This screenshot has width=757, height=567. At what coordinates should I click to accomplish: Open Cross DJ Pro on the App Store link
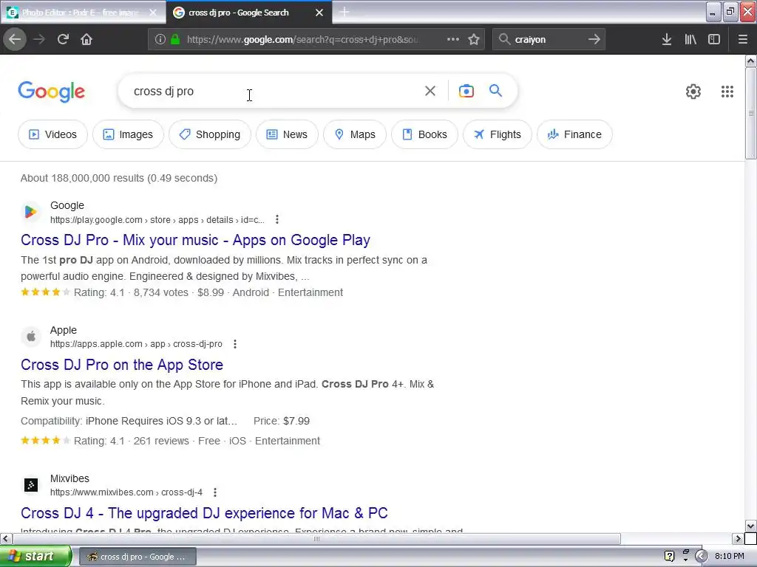coord(122,365)
